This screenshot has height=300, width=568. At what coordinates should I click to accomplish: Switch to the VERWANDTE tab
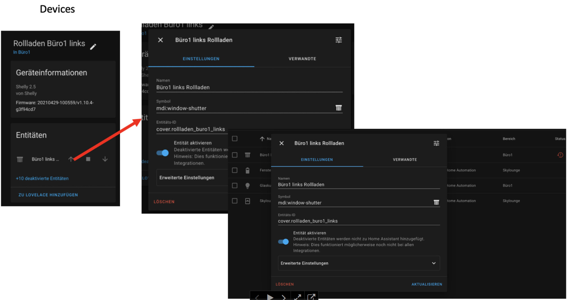pos(405,159)
